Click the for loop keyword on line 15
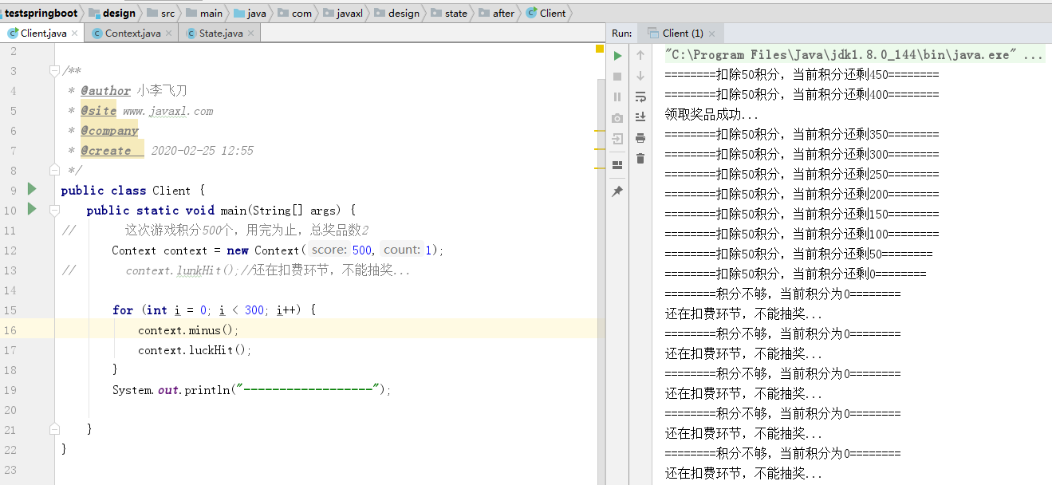This screenshot has width=1052, height=485. [x=123, y=310]
